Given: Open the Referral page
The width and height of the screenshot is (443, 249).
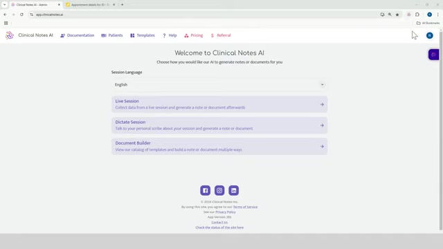Looking at the screenshot, I should pyautogui.click(x=221, y=35).
